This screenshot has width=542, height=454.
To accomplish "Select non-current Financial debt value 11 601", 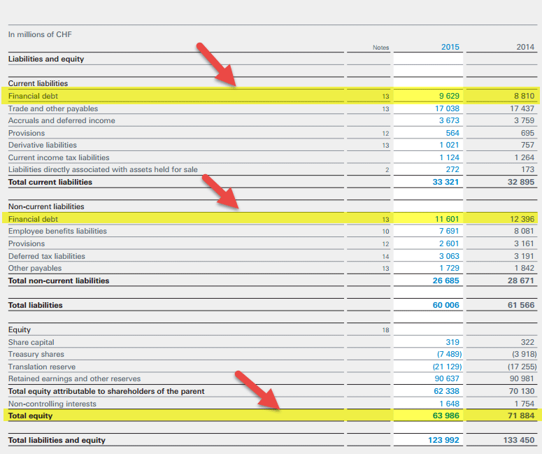I will [x=447, y=219].
